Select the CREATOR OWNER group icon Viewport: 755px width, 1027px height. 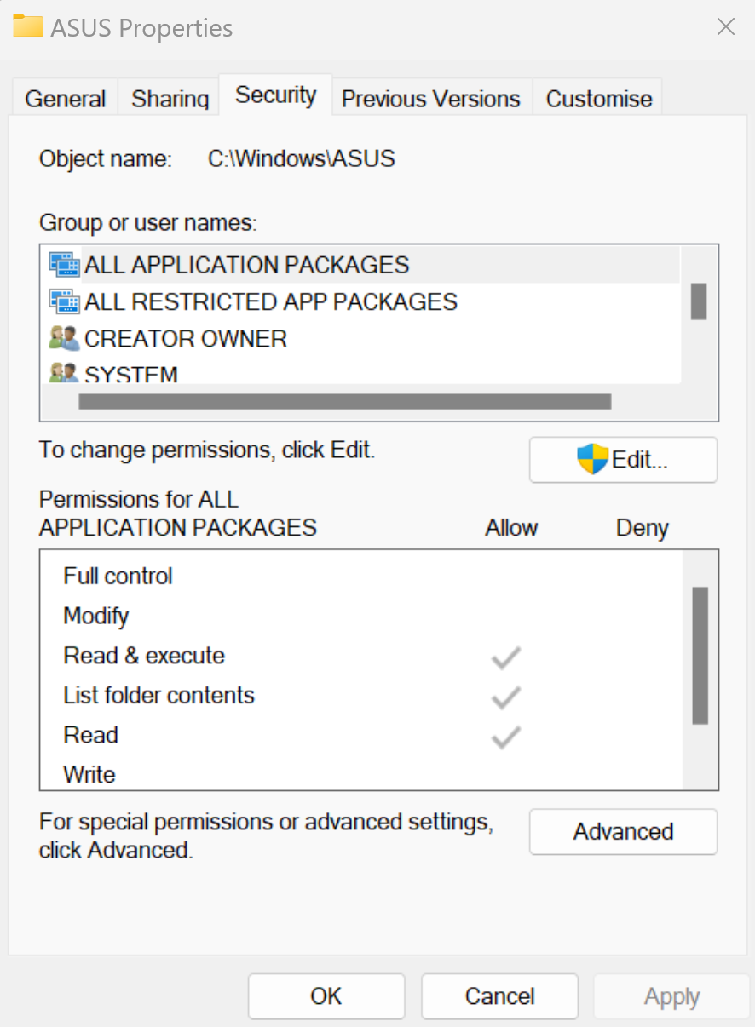66,338
